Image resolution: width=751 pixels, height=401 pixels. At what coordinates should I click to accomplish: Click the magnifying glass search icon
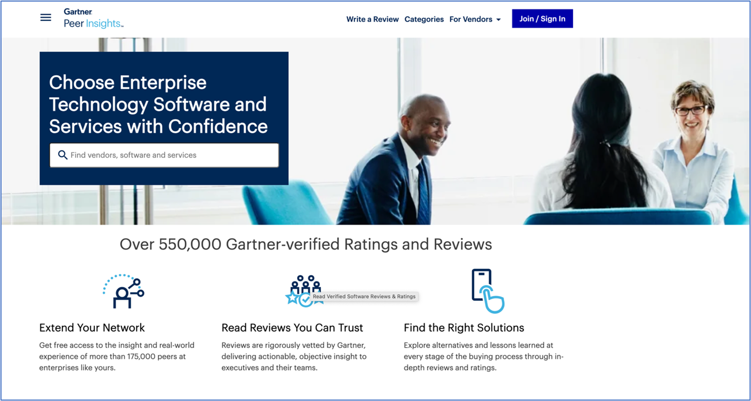point(63,155)
